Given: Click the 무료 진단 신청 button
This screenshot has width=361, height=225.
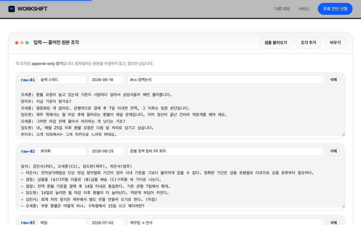Looking at the screenshot, I should [335, 9].
